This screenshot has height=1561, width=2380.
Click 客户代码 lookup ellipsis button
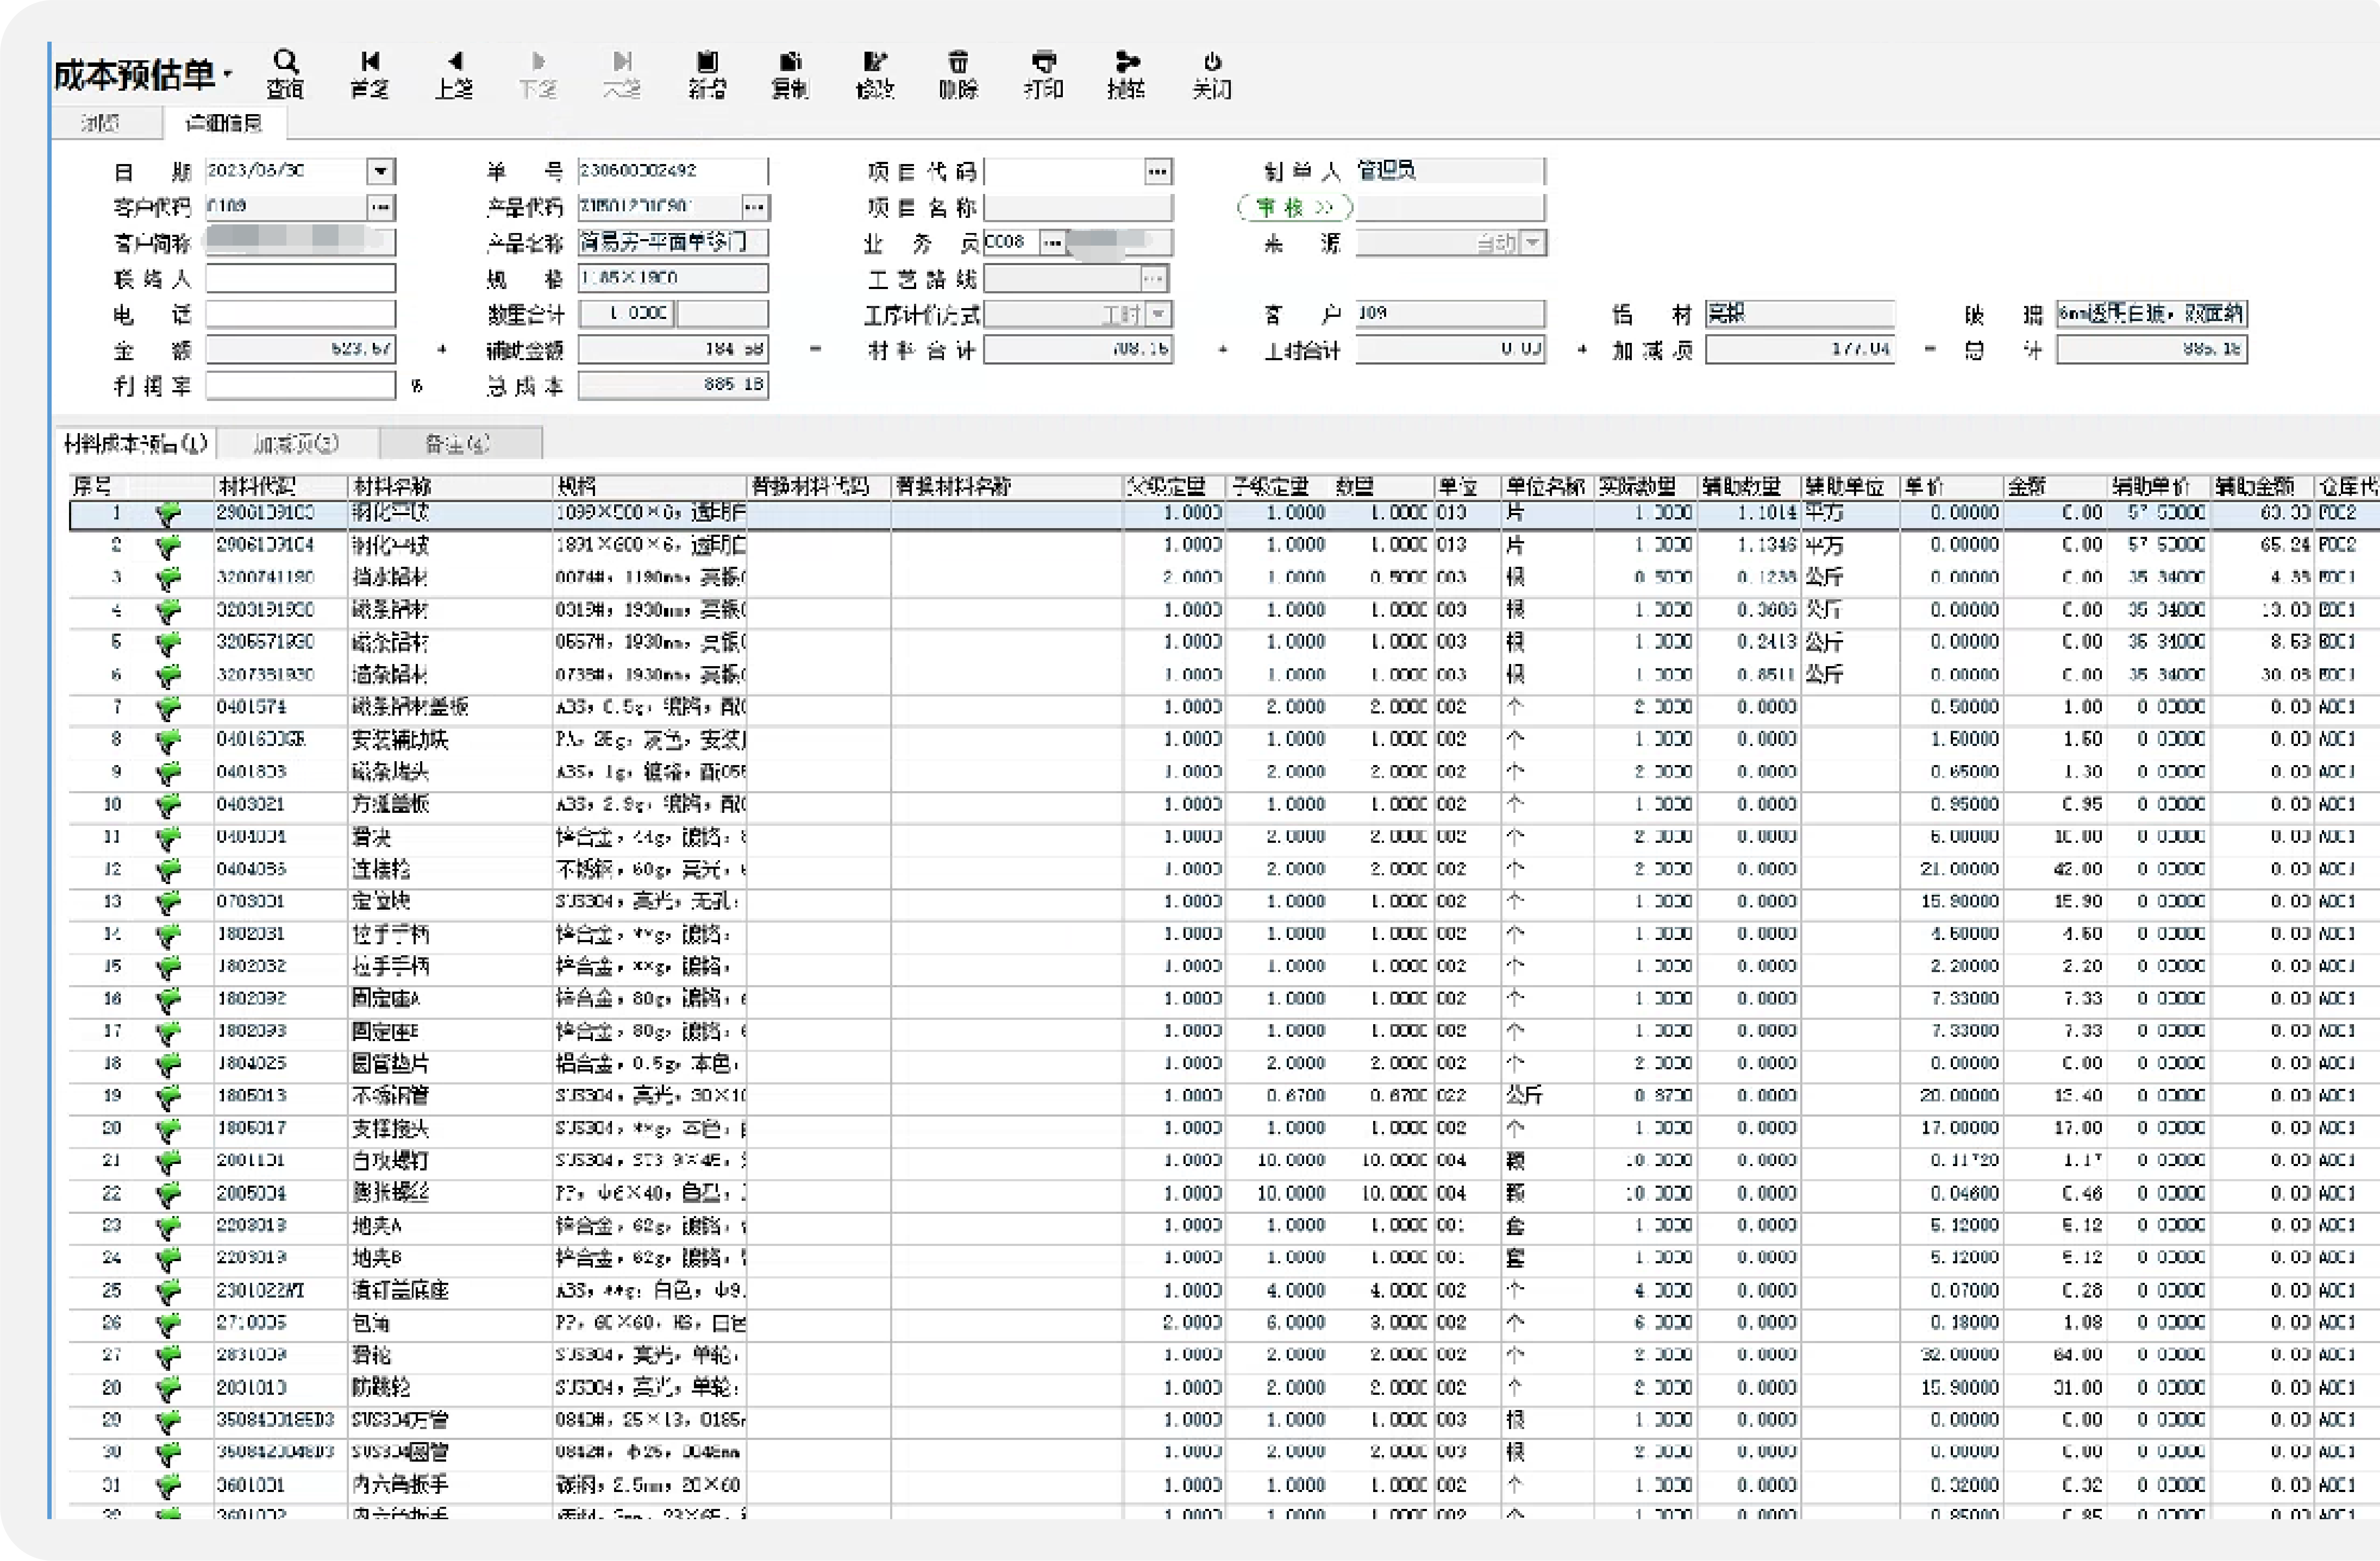381,207
